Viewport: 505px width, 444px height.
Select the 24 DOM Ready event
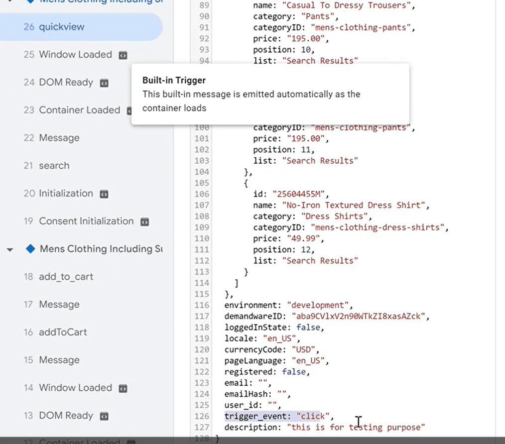(66, 83)
